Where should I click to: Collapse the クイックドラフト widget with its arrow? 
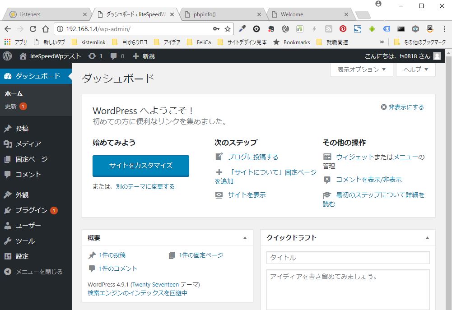427,238
